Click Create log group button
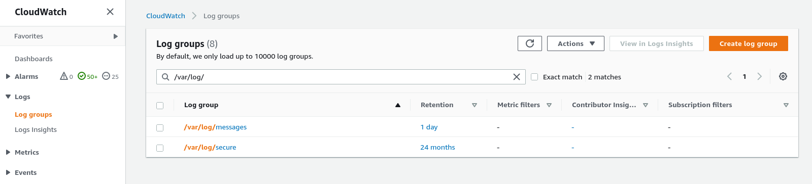 click(749, 43)
